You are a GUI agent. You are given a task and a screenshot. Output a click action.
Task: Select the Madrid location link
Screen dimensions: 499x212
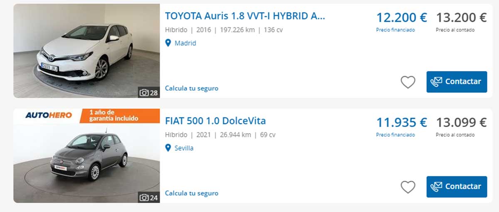click(185, 43)
